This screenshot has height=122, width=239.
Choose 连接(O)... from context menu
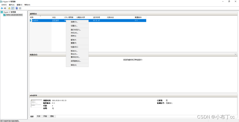click(x=74, y=22)
